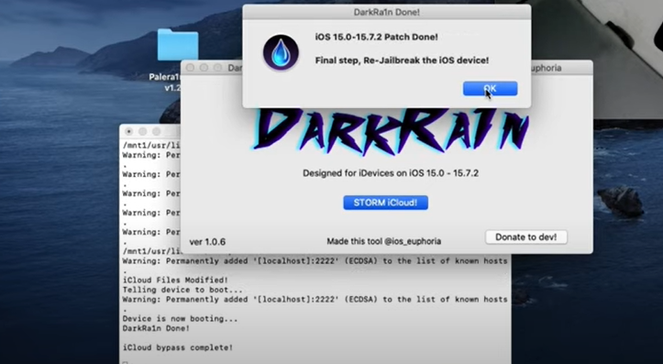Click 'Telling device to boot...' terminal line
663x364 pixels.
(182, 290)
